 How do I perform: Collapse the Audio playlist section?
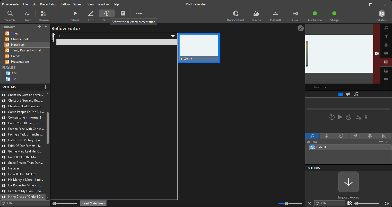(388, 142)
